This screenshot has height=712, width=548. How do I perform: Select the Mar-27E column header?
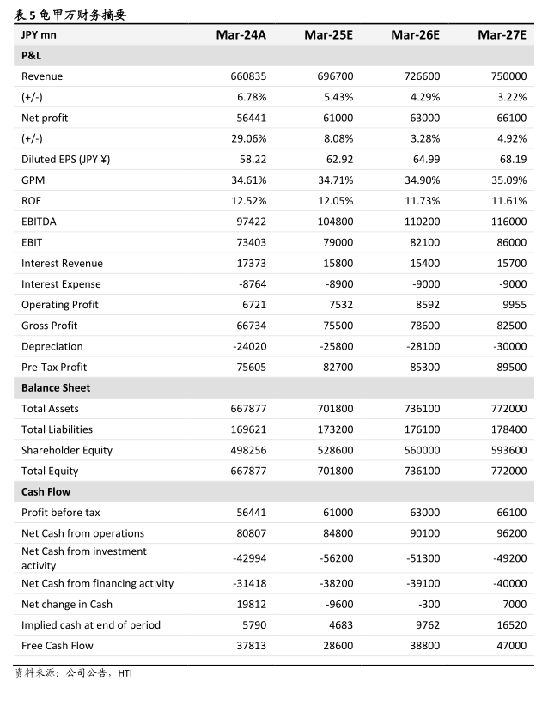(x=502, y=35)
